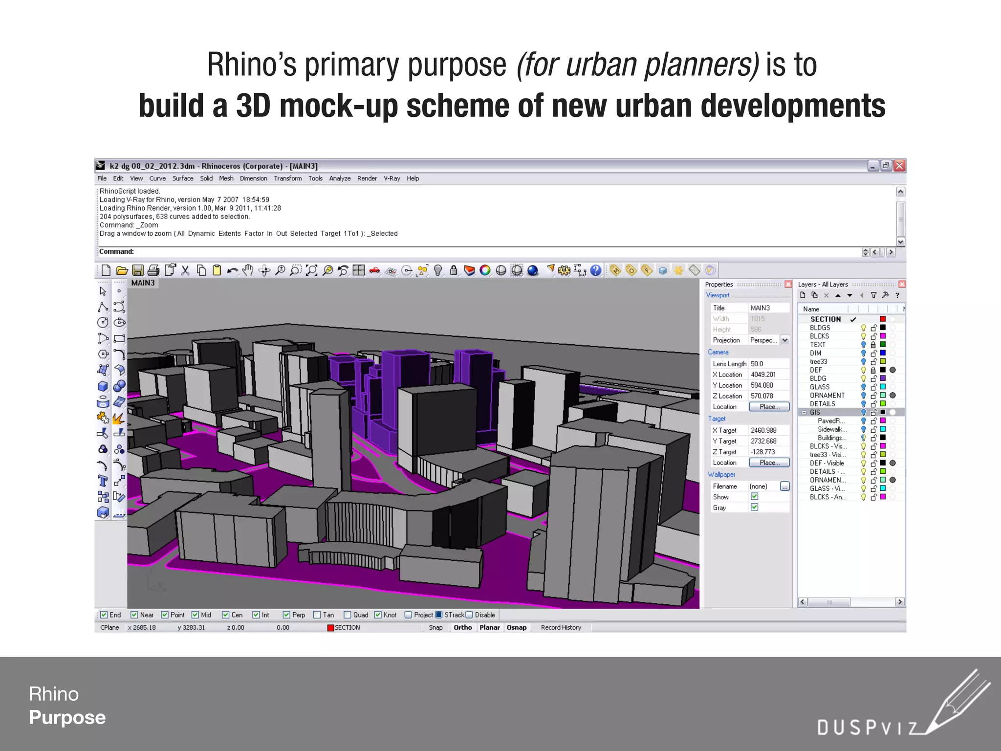Open the File menu
This screenshot has width=1001, height=751.
tap(102, 178)
